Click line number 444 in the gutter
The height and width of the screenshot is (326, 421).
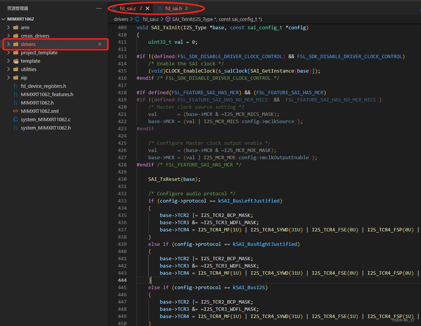[x=122, y=280]
